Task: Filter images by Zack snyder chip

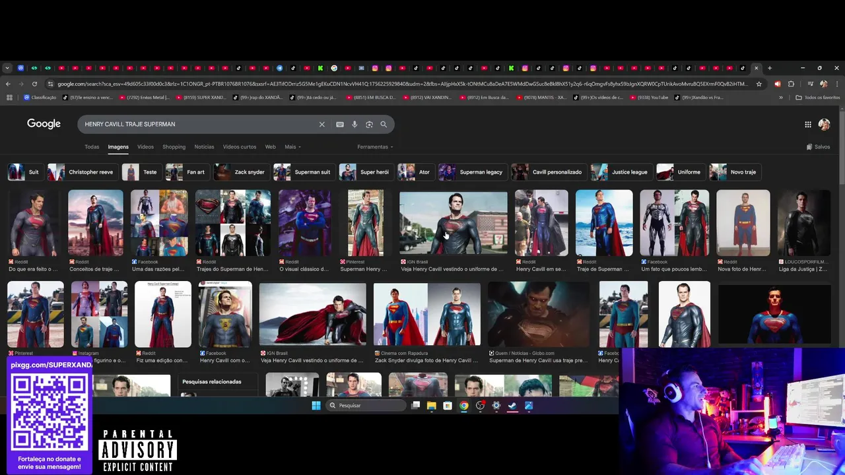Action: [x=241, y=172]
